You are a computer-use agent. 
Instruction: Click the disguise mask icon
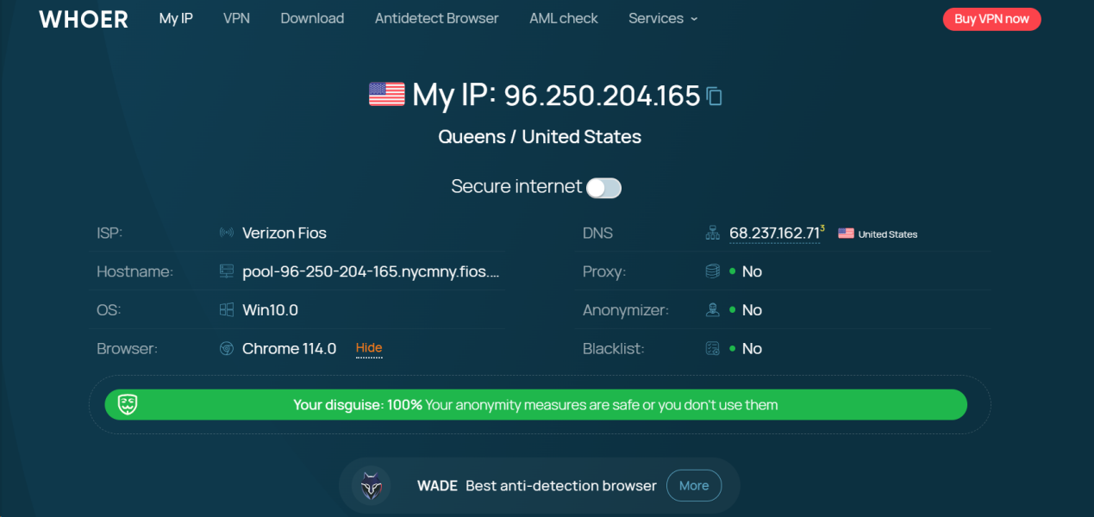(128, 404)
